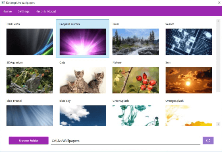The image size is (222, 152).
Task: Choose the Cats wallpaper thumbnail
Action: [x=83, y=80]
